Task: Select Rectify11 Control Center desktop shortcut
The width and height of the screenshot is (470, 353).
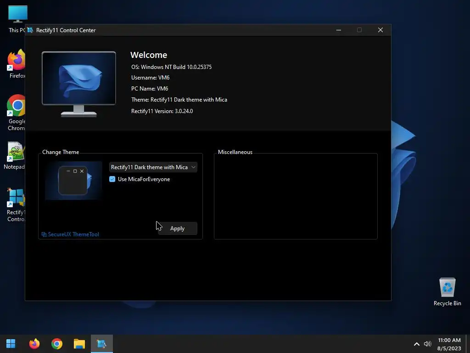Action: pyautogui.click(x=16, y=205)
